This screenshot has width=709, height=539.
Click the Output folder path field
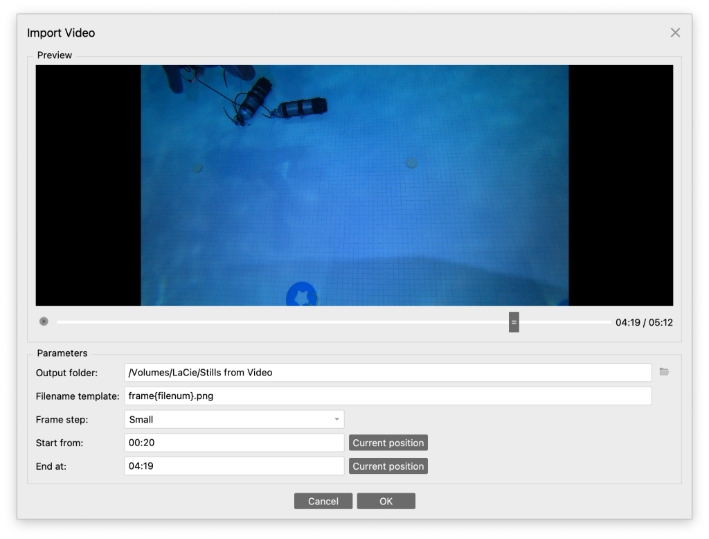[388, 373]
